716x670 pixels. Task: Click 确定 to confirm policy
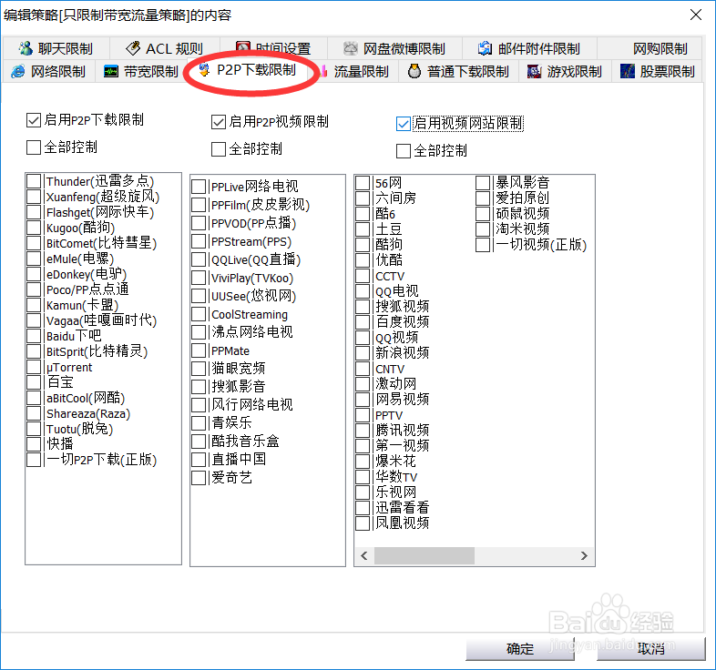click(520, 649)
